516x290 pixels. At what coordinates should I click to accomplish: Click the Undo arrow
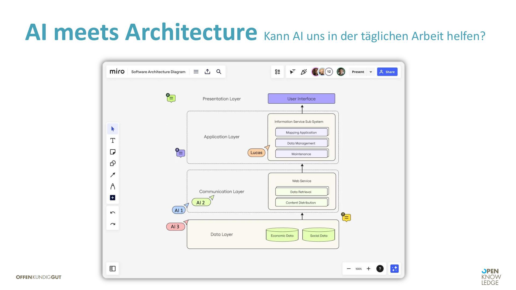coord(113,213)
